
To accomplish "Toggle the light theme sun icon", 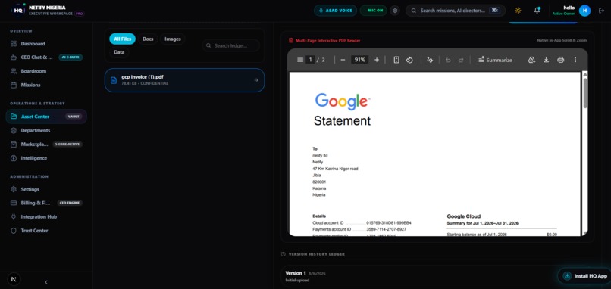I will click(518, 11).
